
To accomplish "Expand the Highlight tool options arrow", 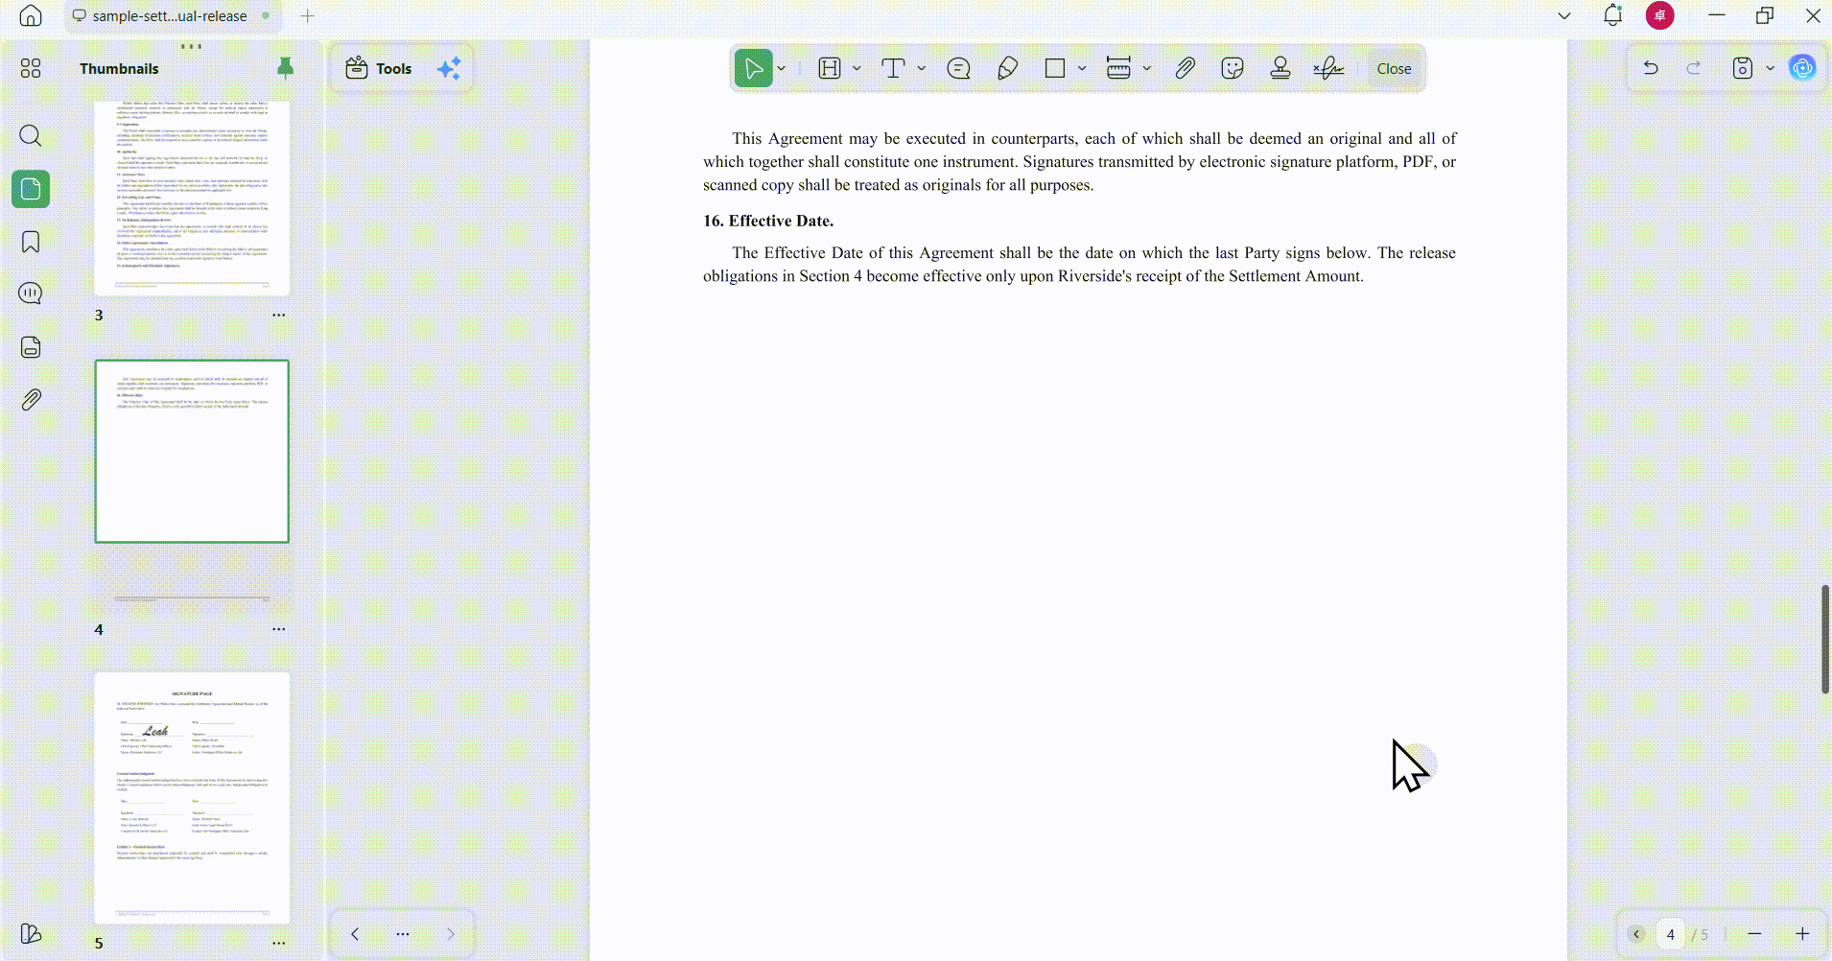I will [x=857, y=68].
